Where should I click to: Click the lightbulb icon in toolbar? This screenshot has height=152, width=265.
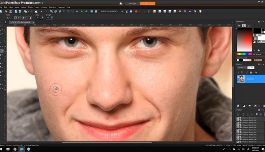click(195, 12)
